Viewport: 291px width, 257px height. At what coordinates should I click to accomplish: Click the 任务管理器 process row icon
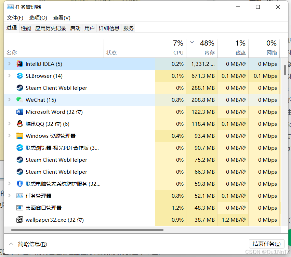[20, 196]
